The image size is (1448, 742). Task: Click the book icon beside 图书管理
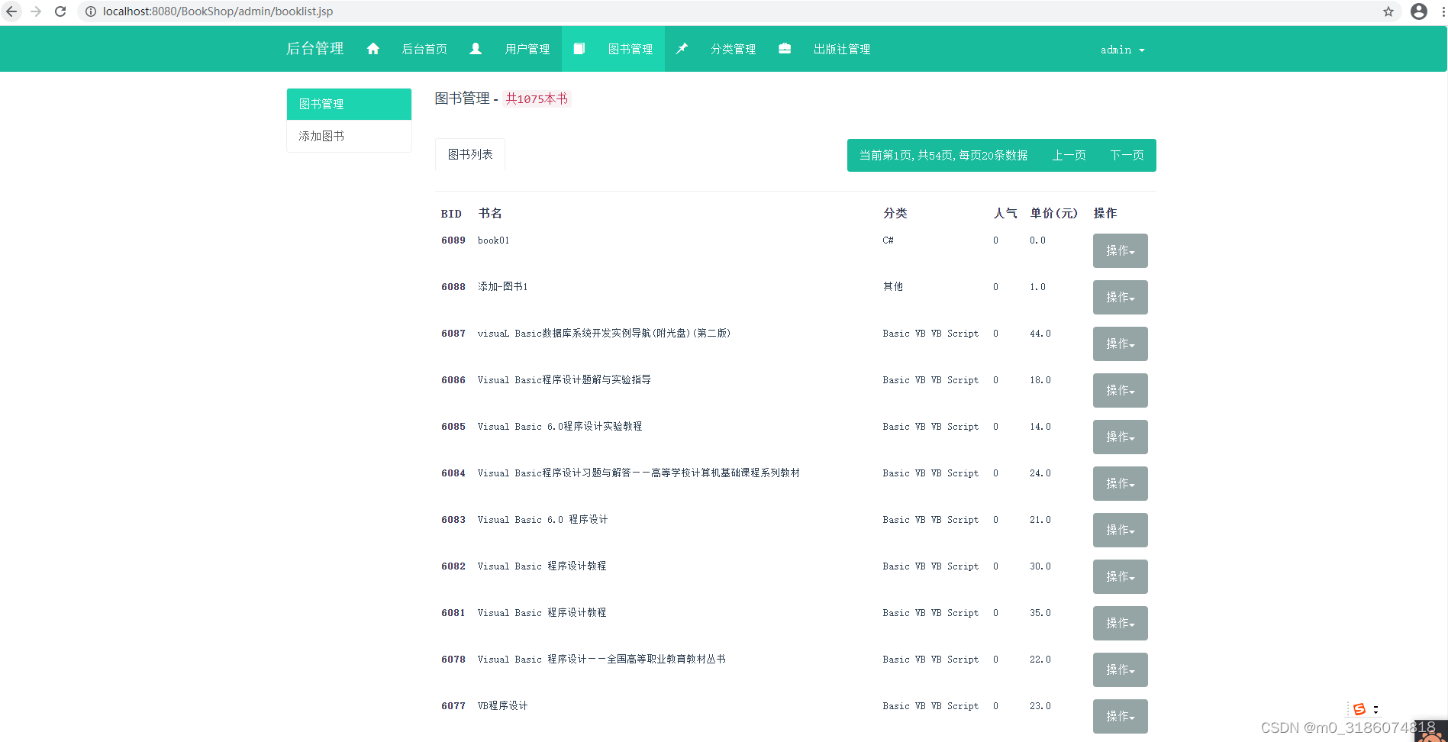click(x=579, y=48)
